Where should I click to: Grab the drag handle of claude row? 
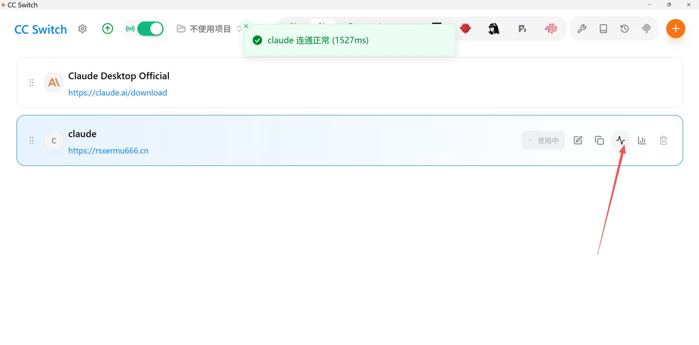point(31,141)
